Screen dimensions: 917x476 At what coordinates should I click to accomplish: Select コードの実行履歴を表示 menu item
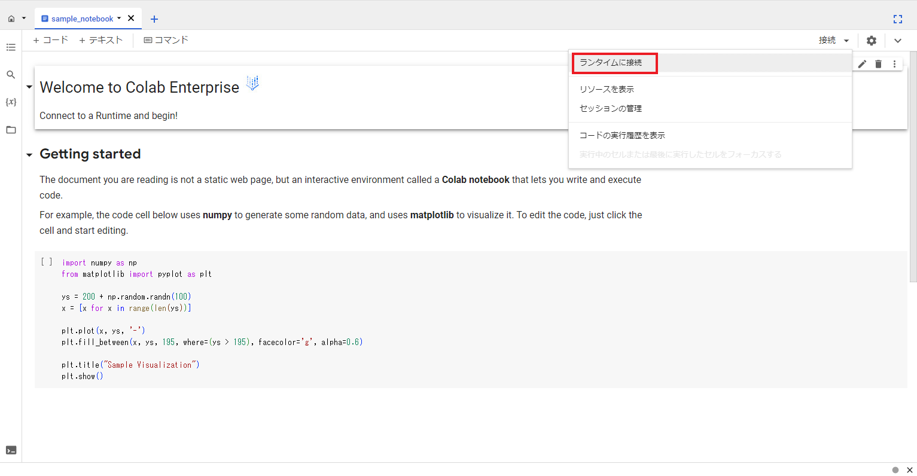710,135
